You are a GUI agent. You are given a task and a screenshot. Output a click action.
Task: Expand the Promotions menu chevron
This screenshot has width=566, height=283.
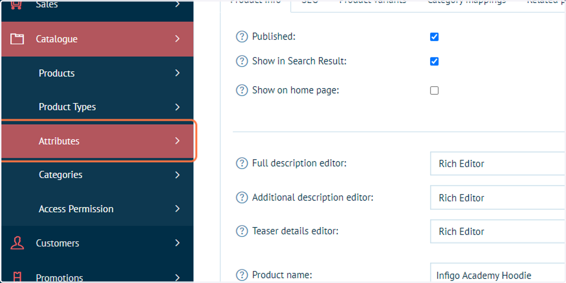177,277
